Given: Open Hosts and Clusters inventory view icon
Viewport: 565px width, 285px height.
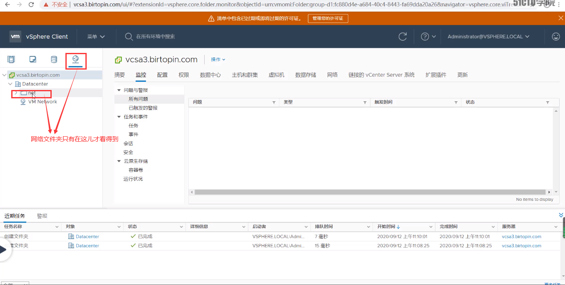Looking at the screenshot, I should [11, 59].
